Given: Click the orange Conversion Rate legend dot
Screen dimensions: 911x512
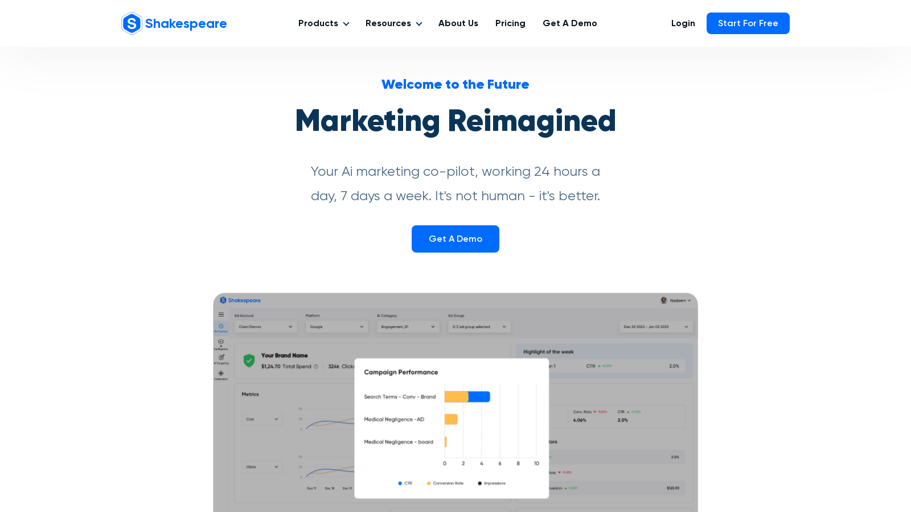Looking at the screenshot, I should pyautogui.click(x=429, y=484).
